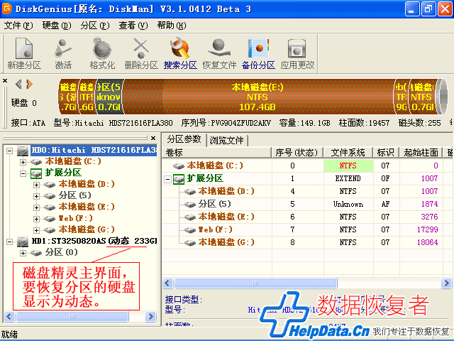Switch to the 分区参数 tab
The height and width of the screenshot is (341, 454).
pyautogui.click(x=184, y=139)
